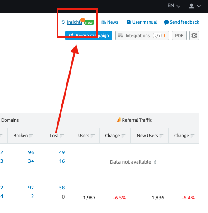Open settings gear icon button
Image resolution: width=208 pixels, height=213 pixels.
[x=194, y=36]
